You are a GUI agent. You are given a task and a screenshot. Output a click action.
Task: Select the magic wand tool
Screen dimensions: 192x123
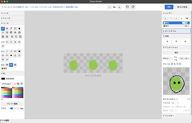click(3, 33)
